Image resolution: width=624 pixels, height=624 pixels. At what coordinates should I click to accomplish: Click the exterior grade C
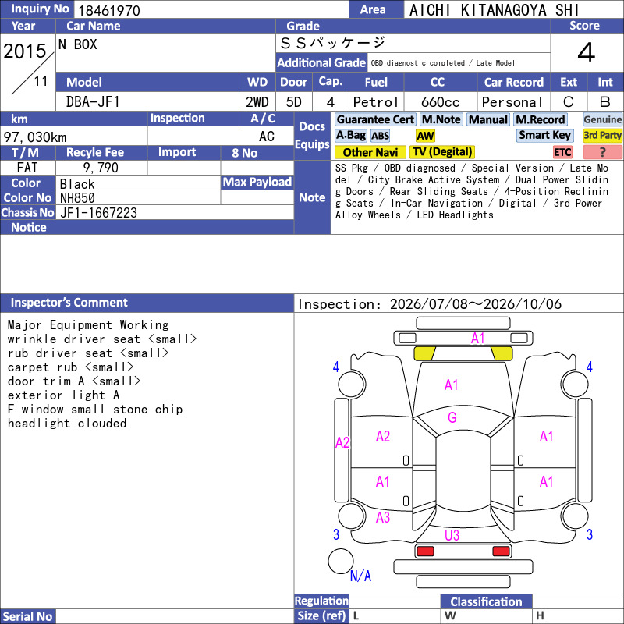tap(569, 102)
